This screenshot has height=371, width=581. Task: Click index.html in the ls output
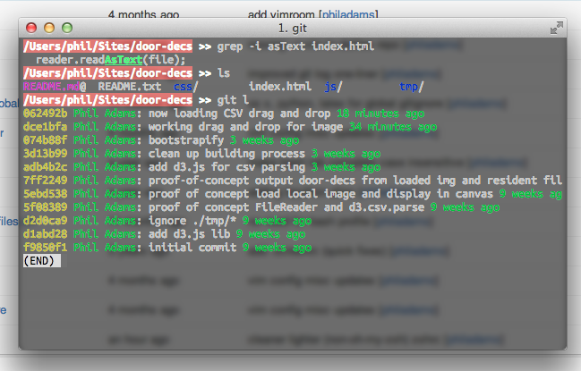click(x=279, y=87)
